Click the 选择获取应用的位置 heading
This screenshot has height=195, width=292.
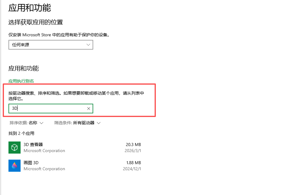pos(36,22)
